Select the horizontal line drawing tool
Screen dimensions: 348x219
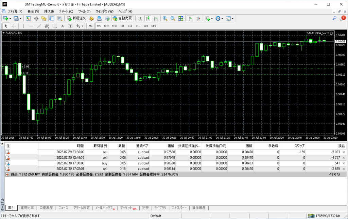pyautogui.click(x=31, y=26)
